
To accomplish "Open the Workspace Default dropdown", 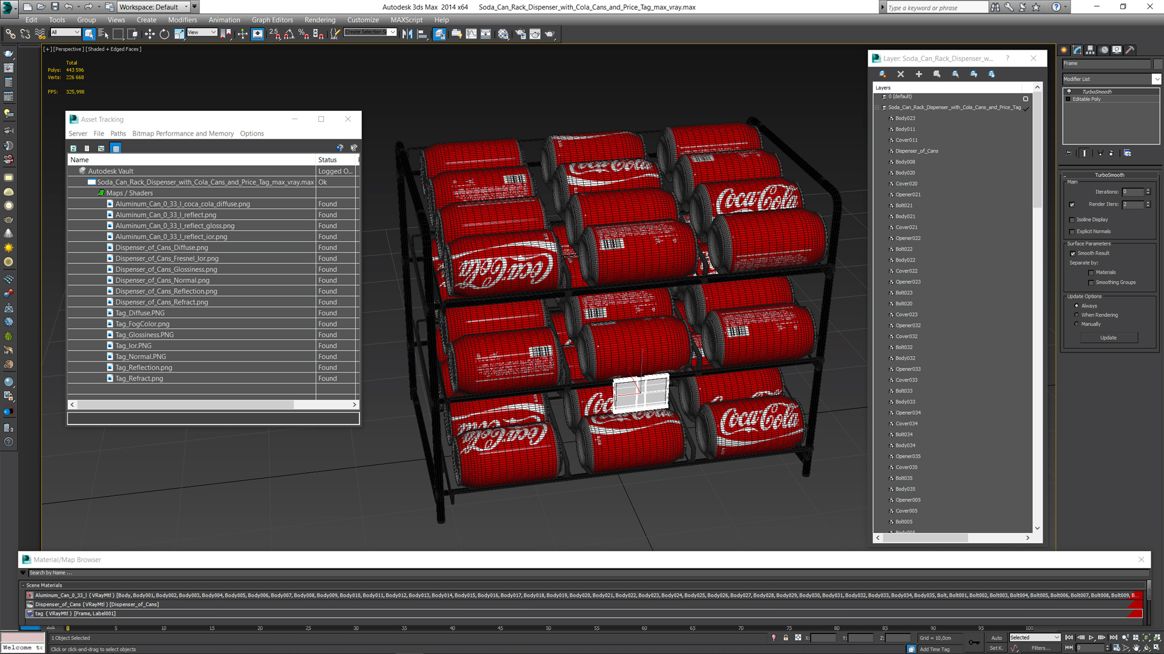I will tap(153, 7).
